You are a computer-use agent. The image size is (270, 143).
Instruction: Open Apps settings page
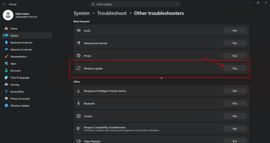[x=27, y=64]
